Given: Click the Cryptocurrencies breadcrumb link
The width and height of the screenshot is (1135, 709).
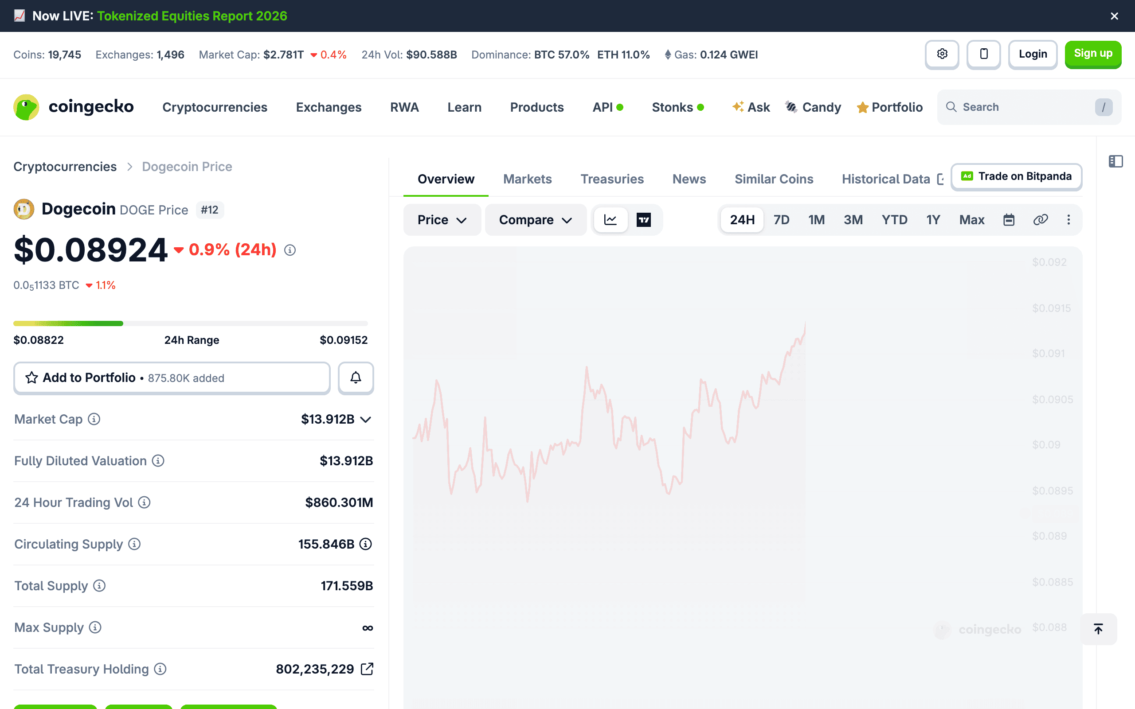Looking at the screenshot, I should point(65,167).
